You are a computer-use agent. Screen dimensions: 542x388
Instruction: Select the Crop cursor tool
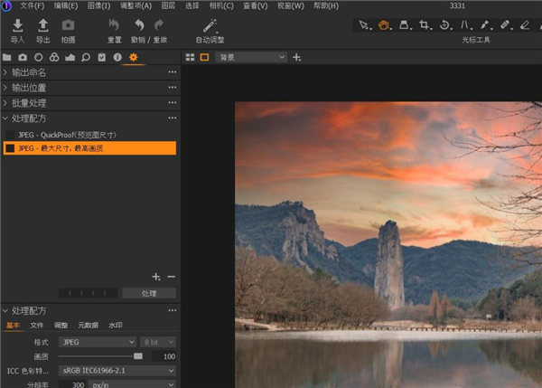point(425,25)
